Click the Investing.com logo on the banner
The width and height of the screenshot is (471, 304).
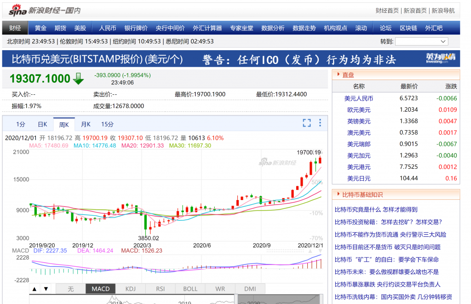(x=440, y=58)
